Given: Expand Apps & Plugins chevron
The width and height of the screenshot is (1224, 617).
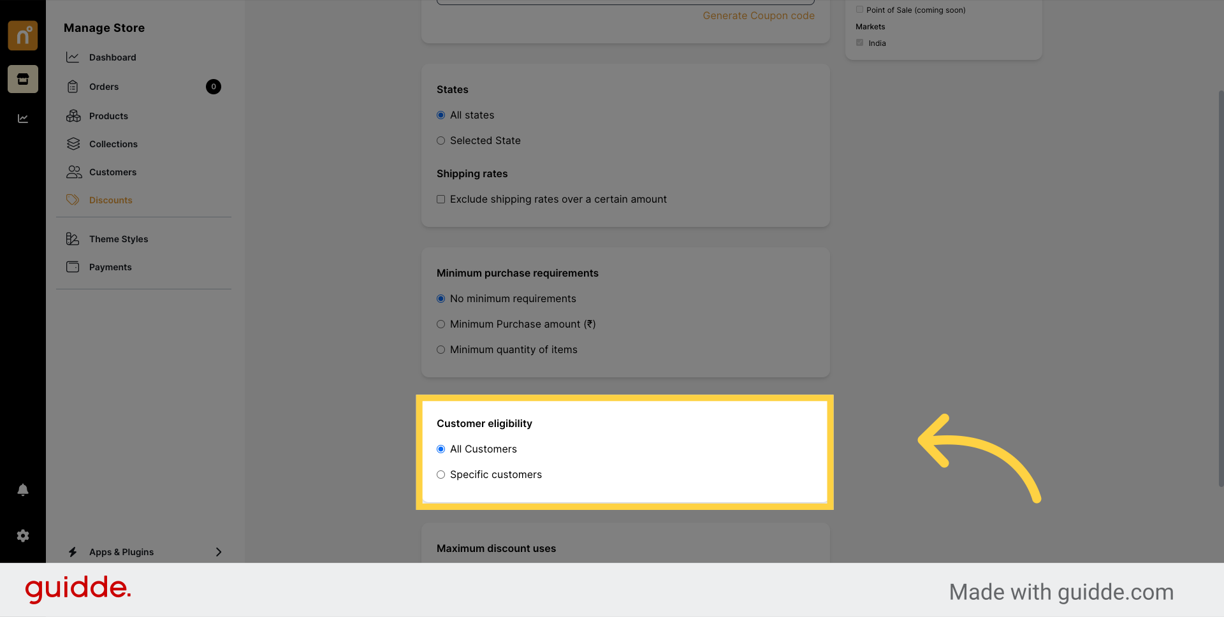Looking at the screenshot, I should [219, 552].
